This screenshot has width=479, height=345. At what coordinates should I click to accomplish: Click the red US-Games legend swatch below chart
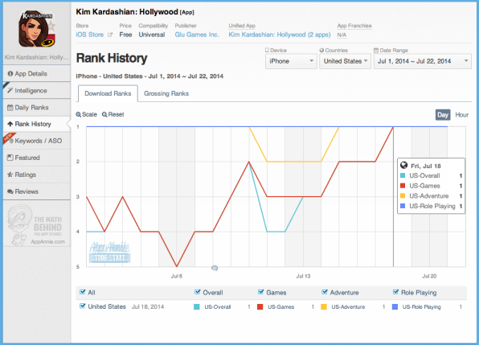[x=260, y=307]
